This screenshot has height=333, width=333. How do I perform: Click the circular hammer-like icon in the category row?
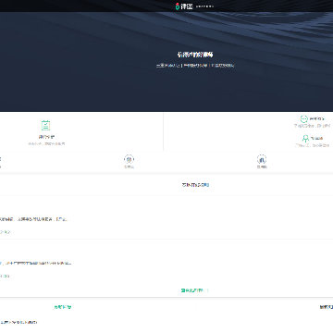point(262,159)
